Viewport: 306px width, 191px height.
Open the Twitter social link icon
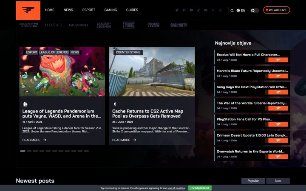coord(177,10)
